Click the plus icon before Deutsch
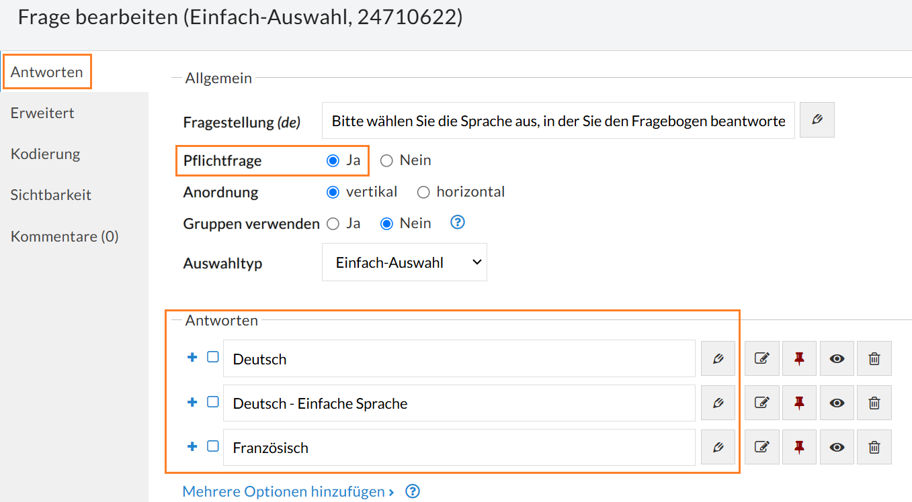Viewport: 912px width, 502px height. pos(192,357)
